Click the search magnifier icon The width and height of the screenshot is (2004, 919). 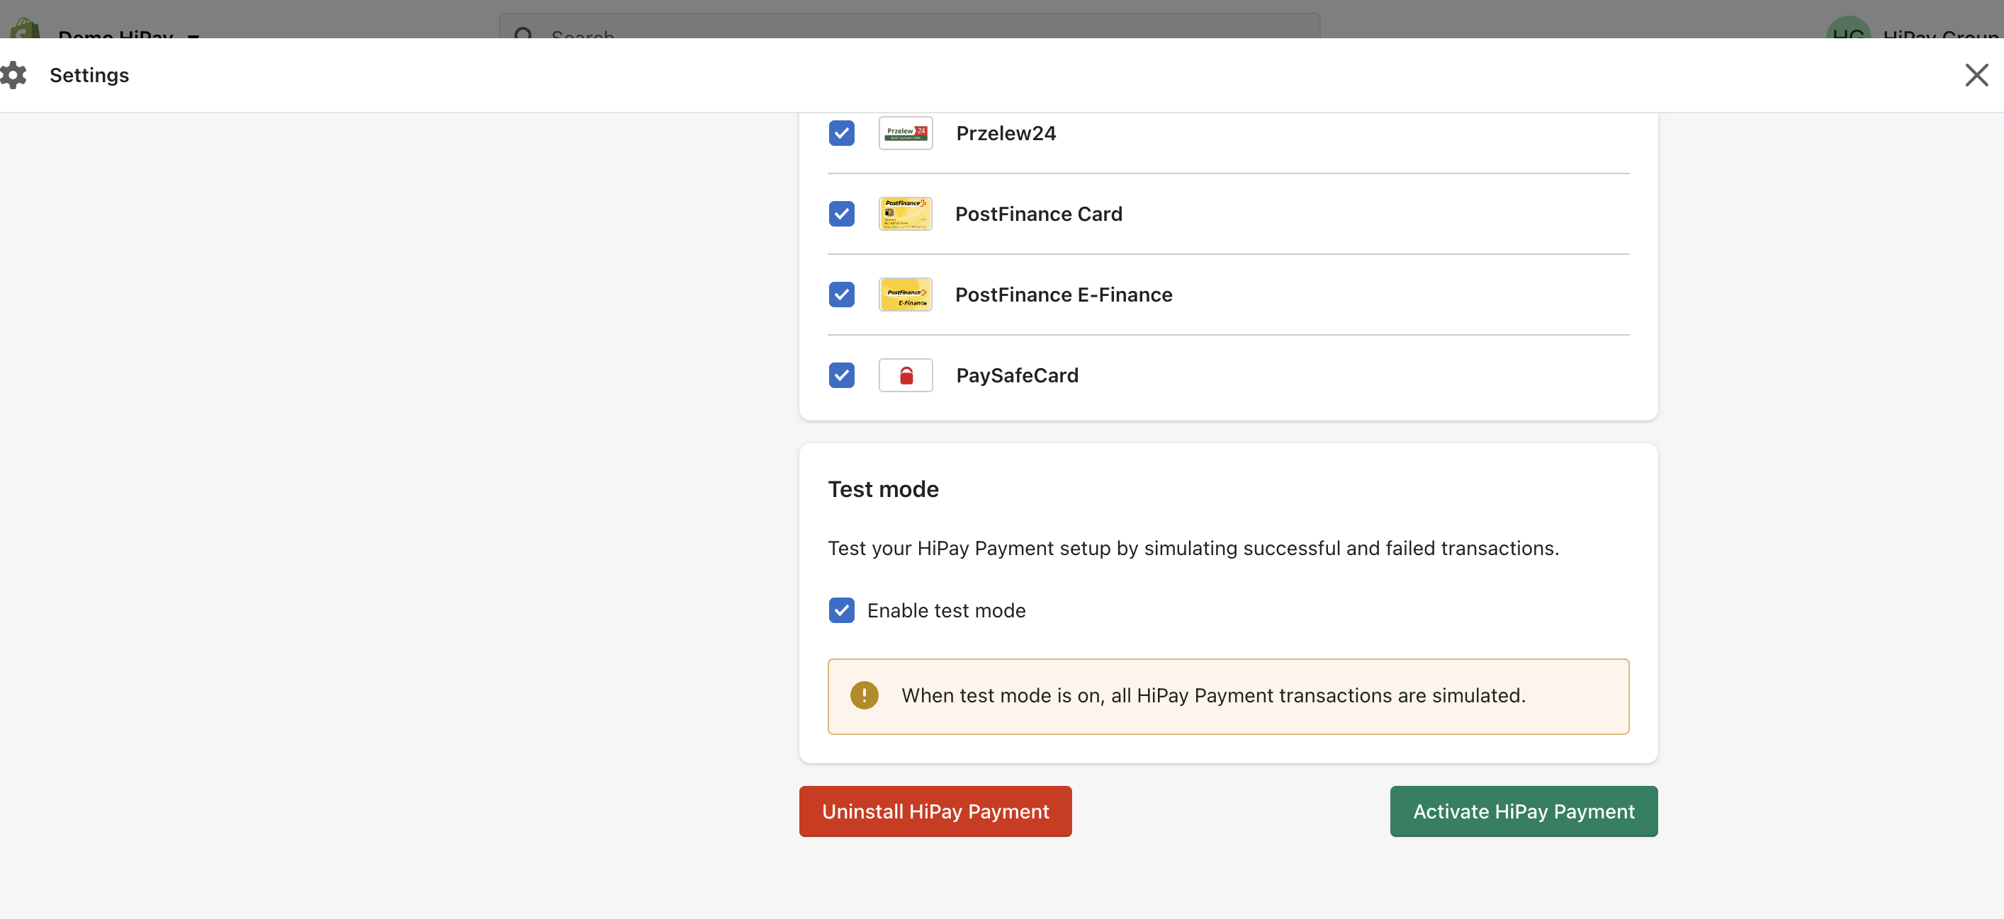(x=524, y=33)
